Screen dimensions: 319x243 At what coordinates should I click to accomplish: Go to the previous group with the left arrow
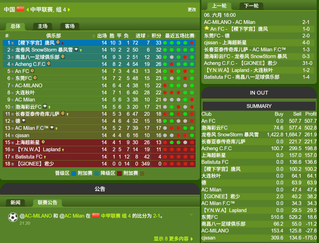pos(27,9)
